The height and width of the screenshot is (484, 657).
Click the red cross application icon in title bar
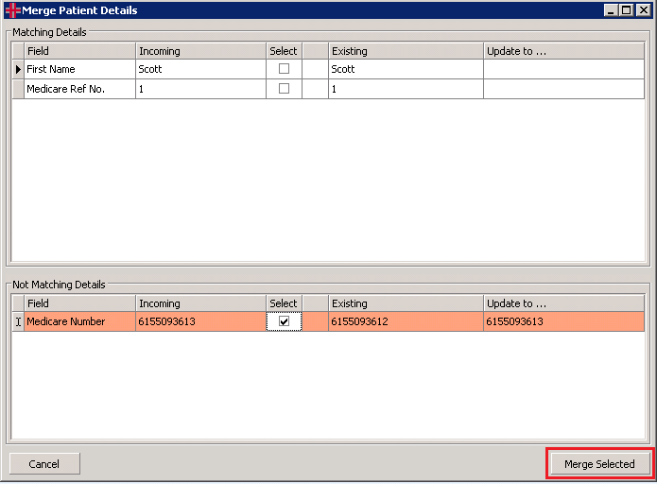coord(12,10)
